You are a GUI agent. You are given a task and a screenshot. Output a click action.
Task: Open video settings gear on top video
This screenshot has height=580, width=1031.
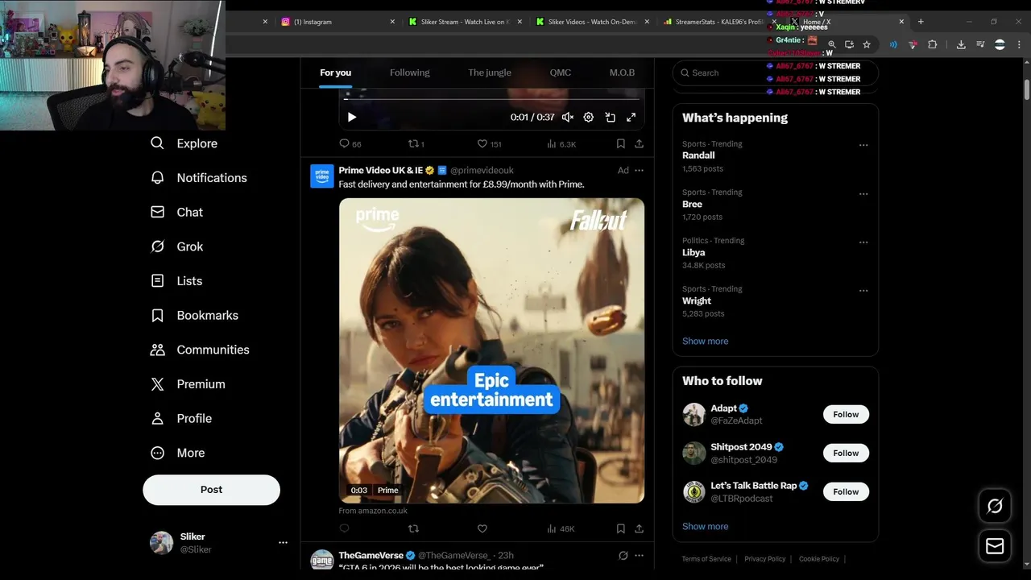[x=589, y=118]
